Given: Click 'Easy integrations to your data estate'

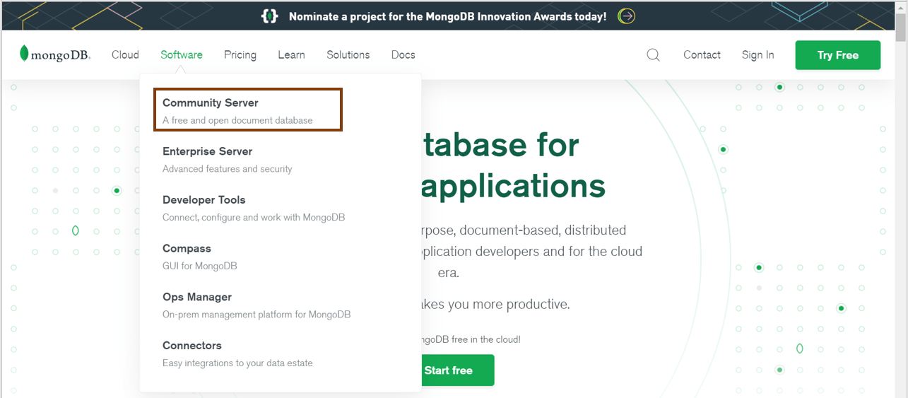Looking at the screenshot, I should (237, 363).
